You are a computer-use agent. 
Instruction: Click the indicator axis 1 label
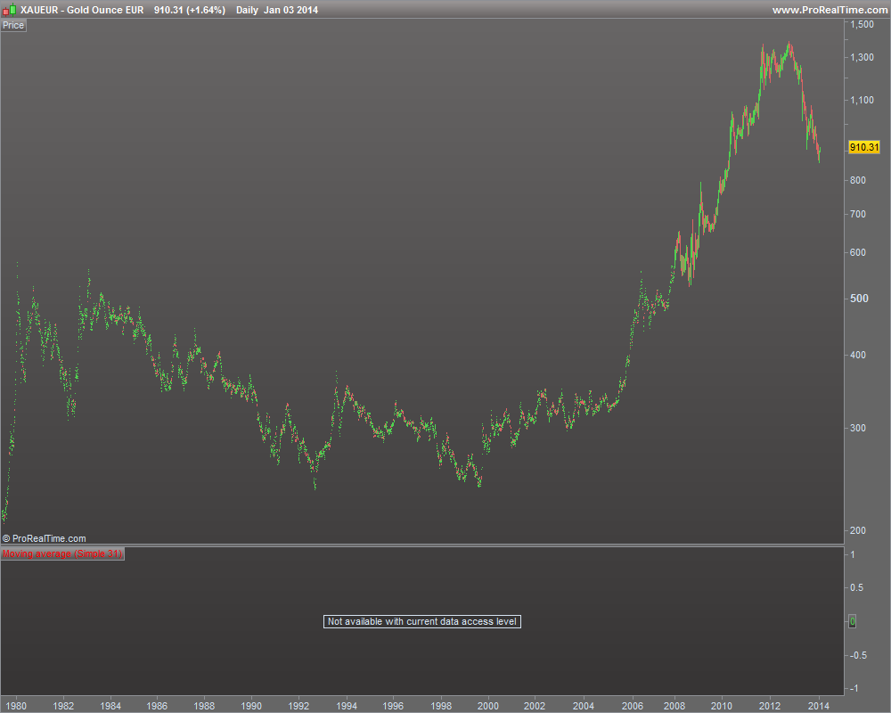pyautogui.click(x=853, y=555)
